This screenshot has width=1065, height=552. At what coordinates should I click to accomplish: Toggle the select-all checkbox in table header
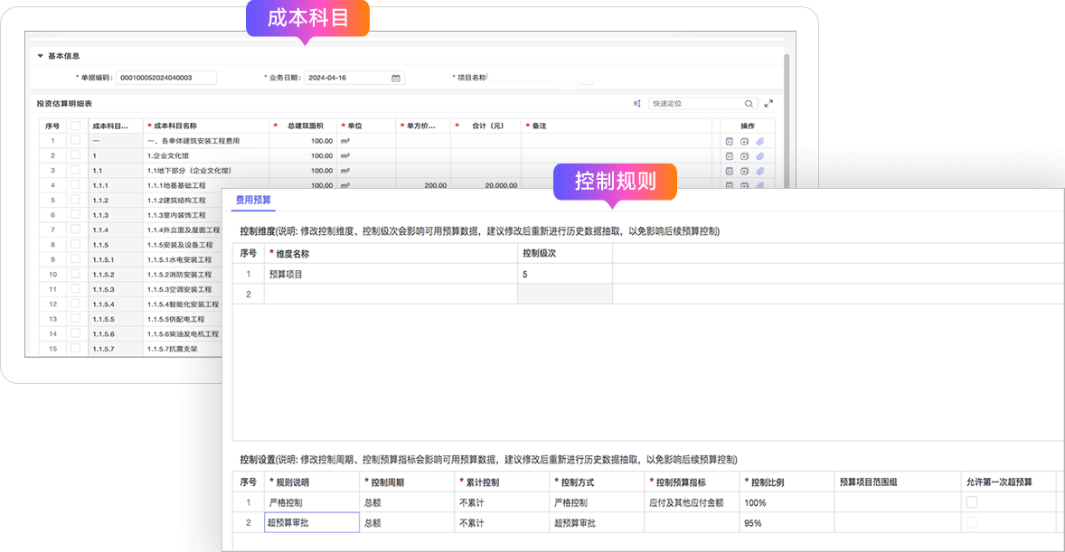point(76,126)
